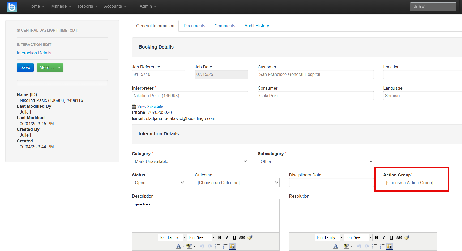Click the Save button
The height and width of the screenshot is (251, 462).
point(25,67)
